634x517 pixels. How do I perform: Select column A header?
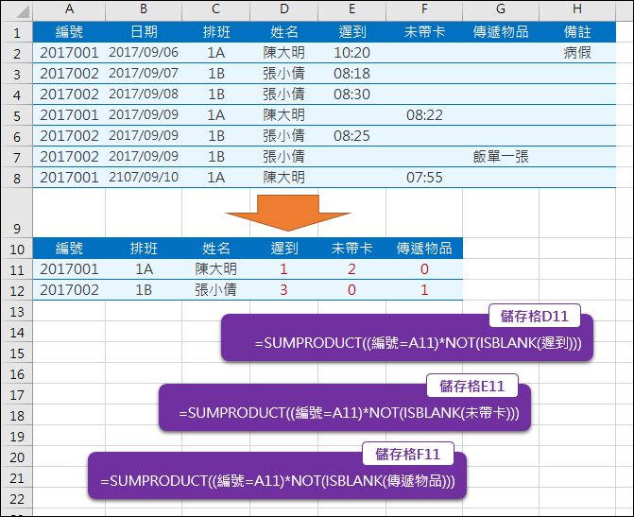click(69, 9)
